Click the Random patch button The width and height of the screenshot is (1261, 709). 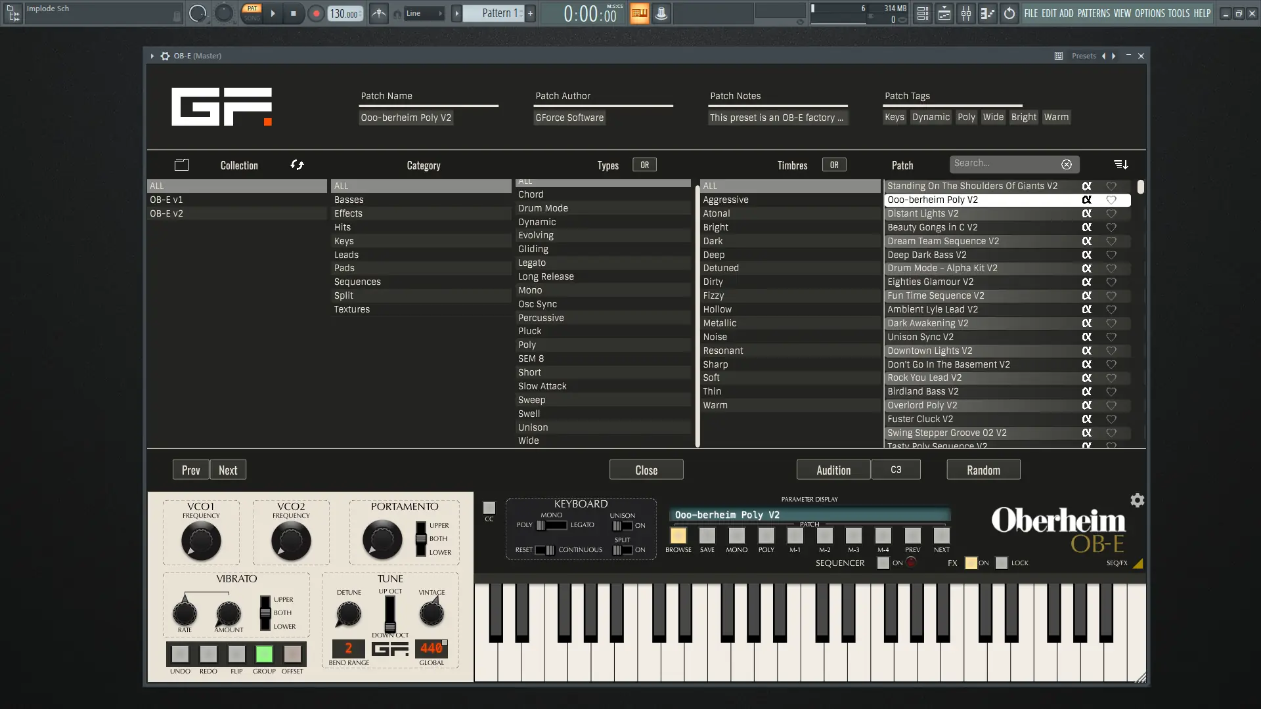(x=983, y=470)
